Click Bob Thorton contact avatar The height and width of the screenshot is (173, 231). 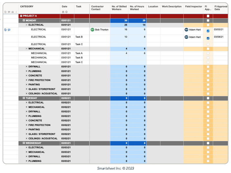(x=92, y=30)
